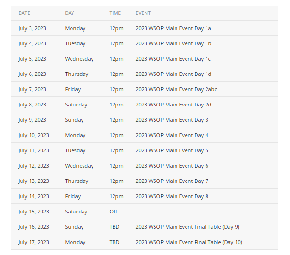Select the July 13, 2023 date cell

click(x=33, y=181)
